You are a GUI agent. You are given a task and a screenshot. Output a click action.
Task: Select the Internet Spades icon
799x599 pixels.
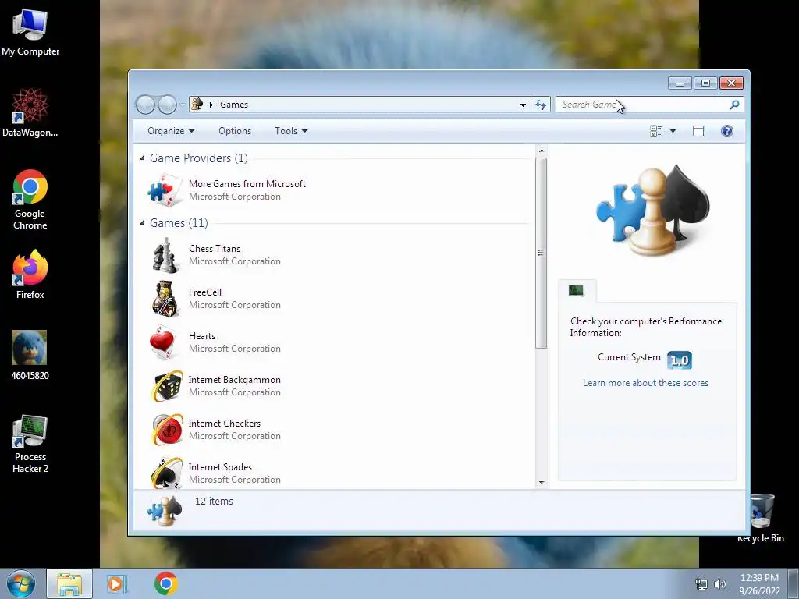click(x=167, y=473)
